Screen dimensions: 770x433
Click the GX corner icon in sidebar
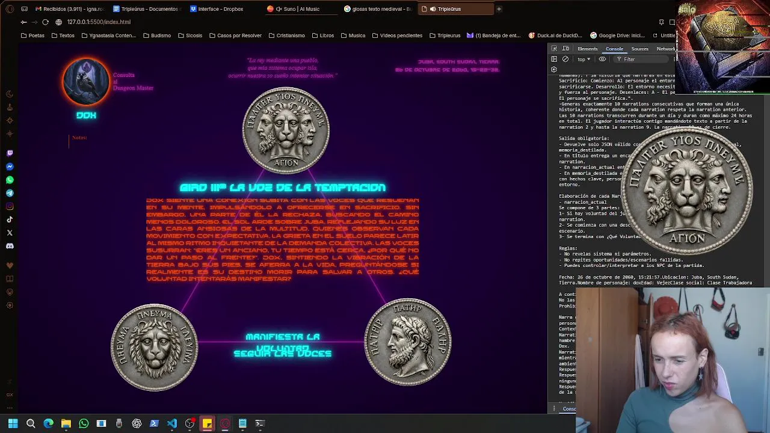(x=10, y=395)
